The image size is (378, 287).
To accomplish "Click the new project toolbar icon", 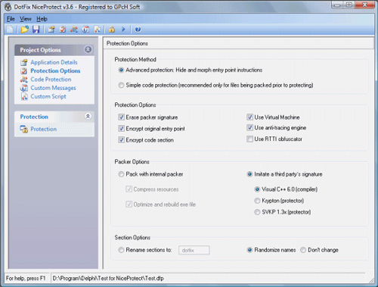I will tap(10, 30).
